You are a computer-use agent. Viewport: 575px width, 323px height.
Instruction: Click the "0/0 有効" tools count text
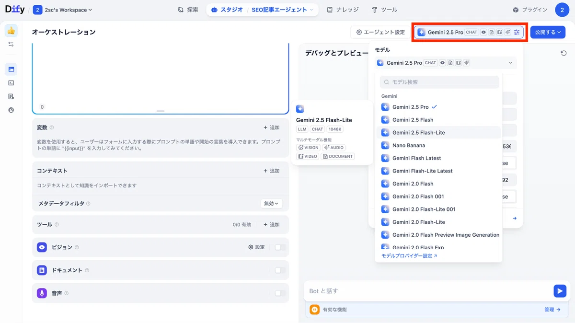(242, 224)
